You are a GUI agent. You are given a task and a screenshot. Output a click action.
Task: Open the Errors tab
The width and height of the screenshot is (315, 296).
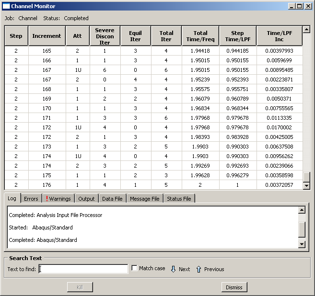pos(31,199)
